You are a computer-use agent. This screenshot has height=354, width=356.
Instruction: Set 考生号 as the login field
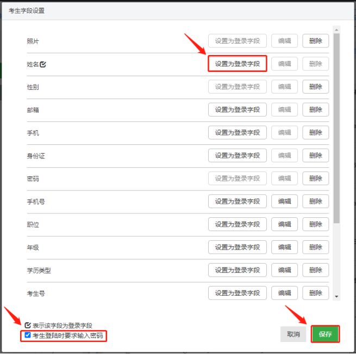tap(238, 293)
